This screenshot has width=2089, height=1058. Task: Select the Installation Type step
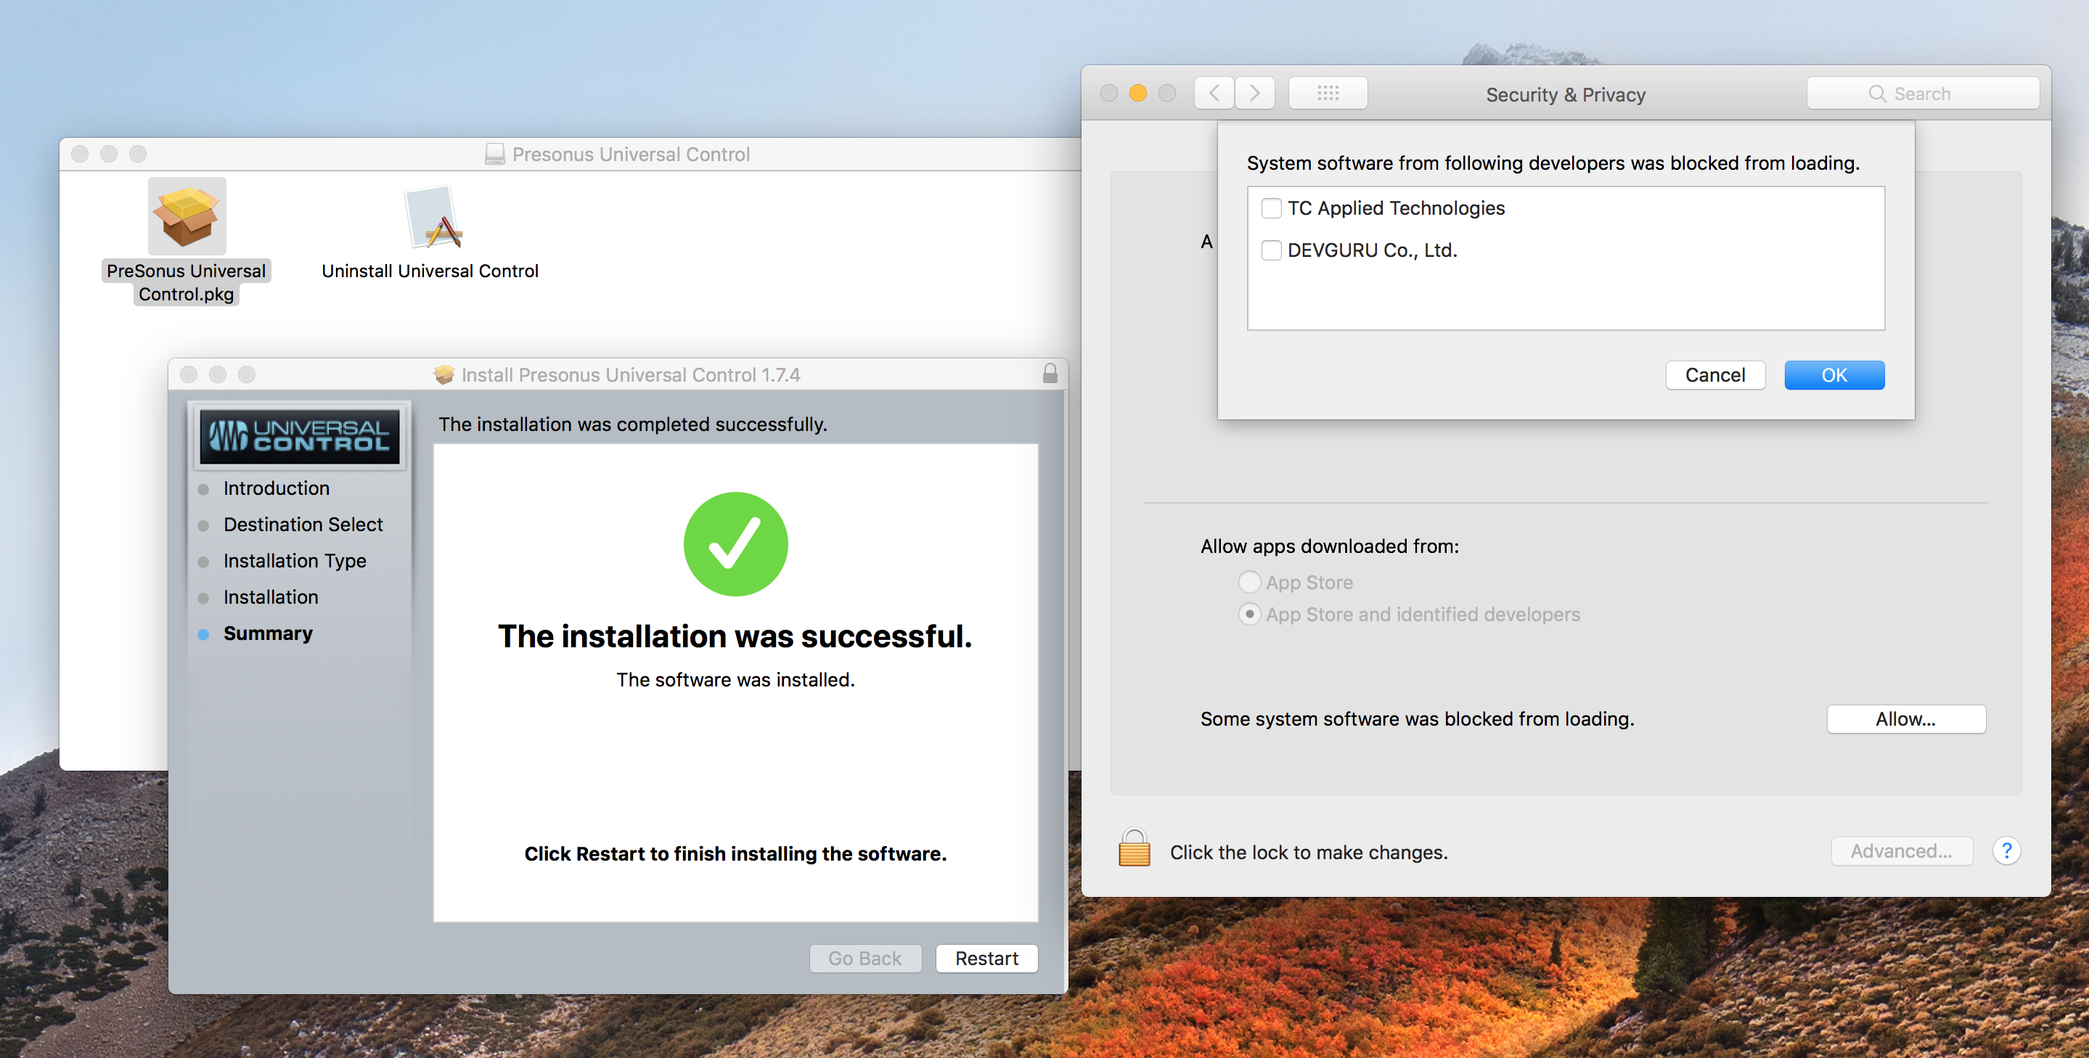295,561
